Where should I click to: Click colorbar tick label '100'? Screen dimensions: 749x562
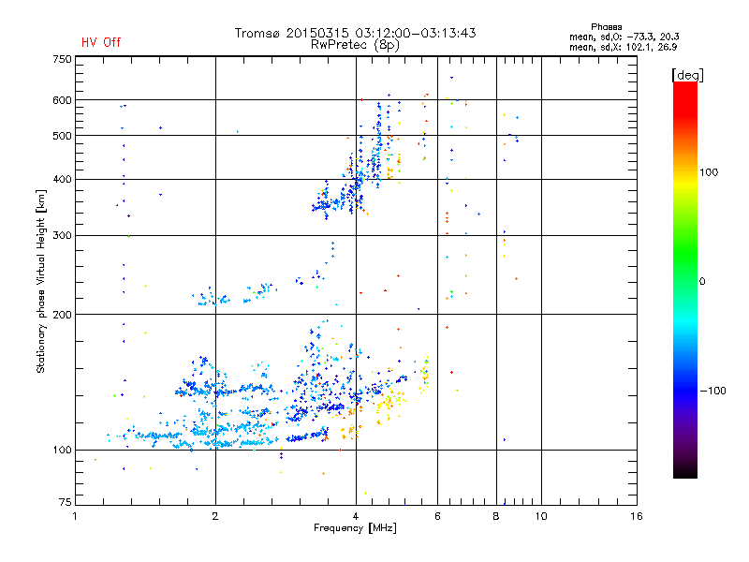(709, 172)
